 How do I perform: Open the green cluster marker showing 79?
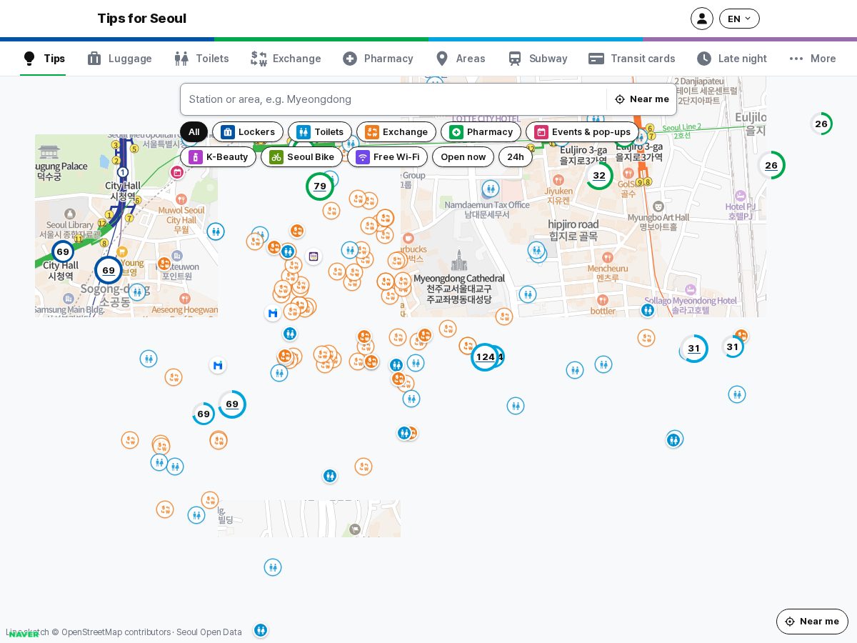320,186
